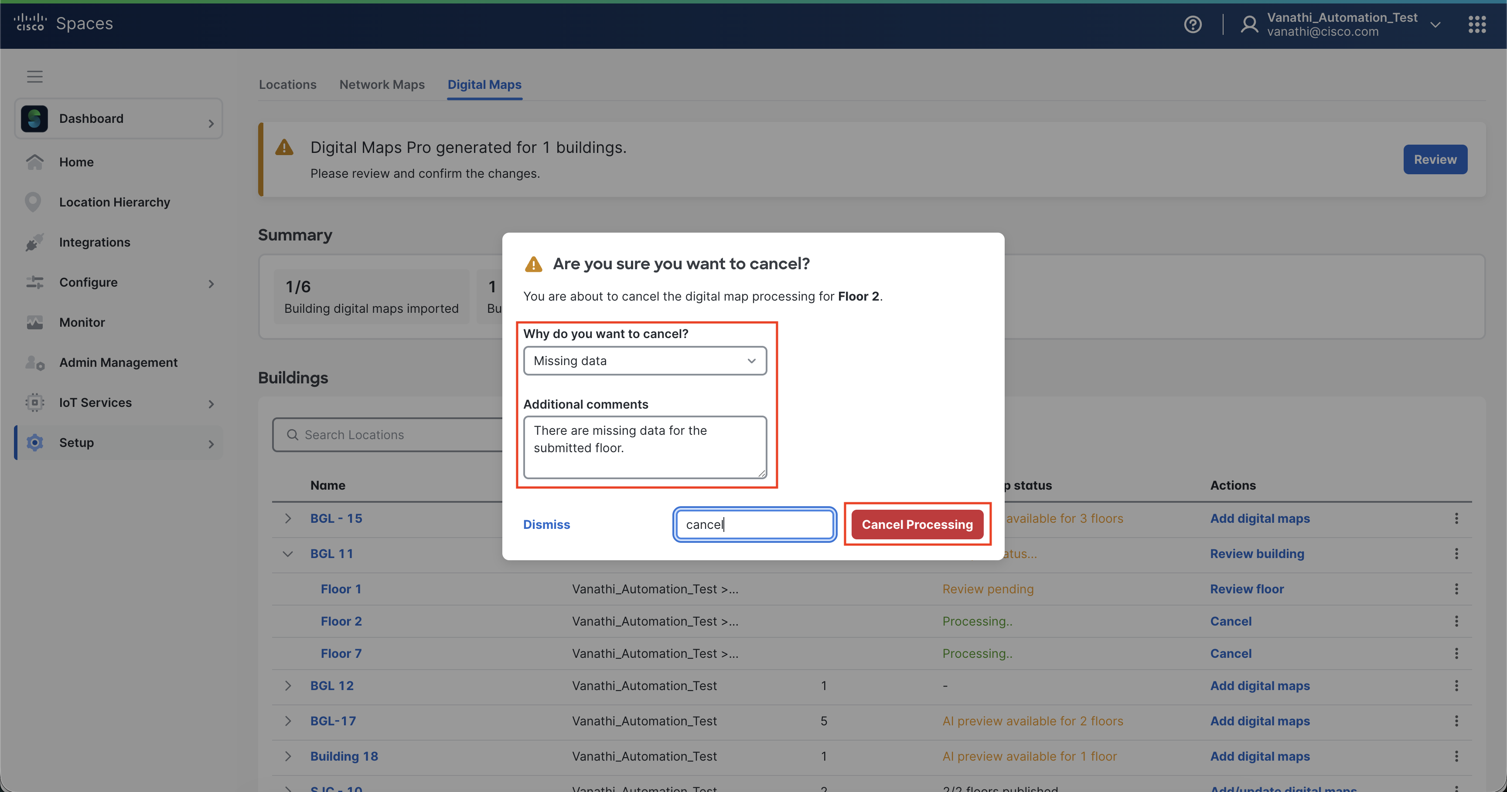Click the Additional comments text area
This screenshot has height=792, width=1507.
pyautogui.click(x=644, y=447)
